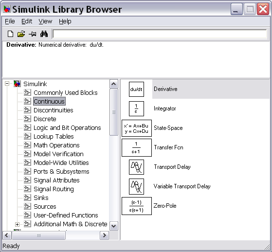The width and height of the screenshot is (272, 252).
Task: Select Sinks library label
Action: click(x=41, y=198)
